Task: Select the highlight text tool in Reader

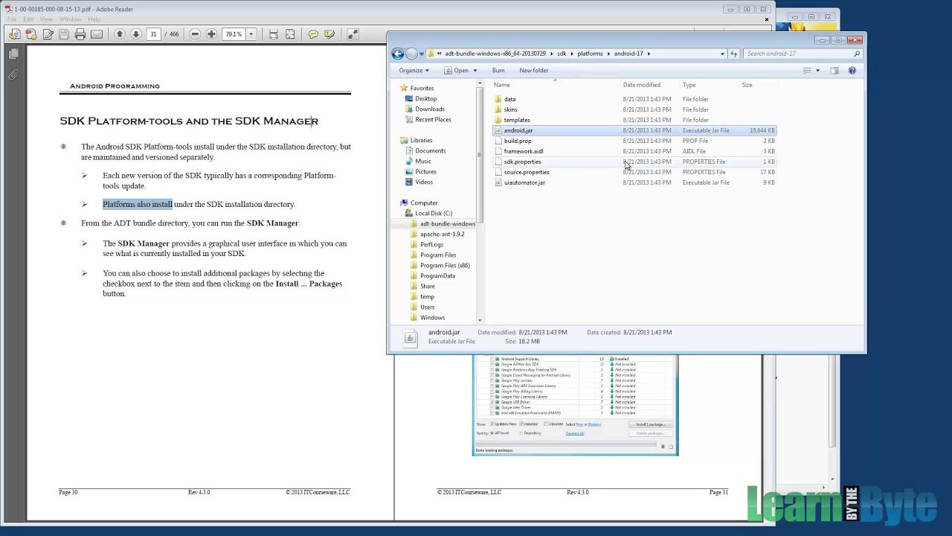Action: pos(329,34)
